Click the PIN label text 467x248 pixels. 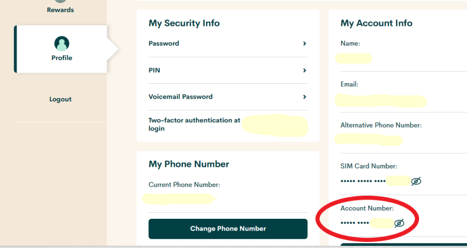click(x=154, y=71)
